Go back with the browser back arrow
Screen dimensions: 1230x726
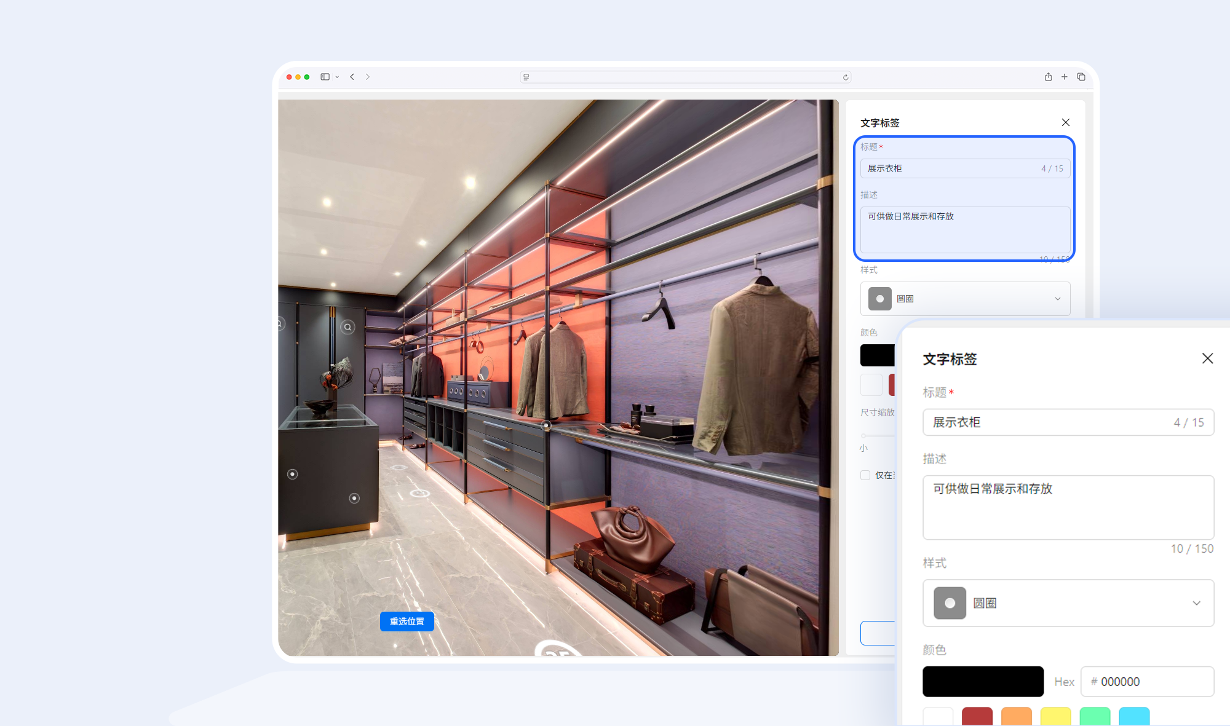(352, 77)
